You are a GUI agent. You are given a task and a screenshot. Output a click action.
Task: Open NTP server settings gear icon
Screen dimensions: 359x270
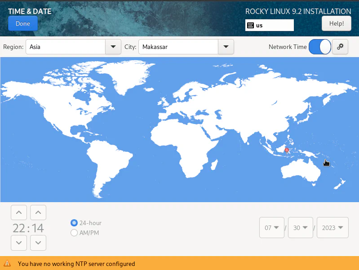[340, 47]
